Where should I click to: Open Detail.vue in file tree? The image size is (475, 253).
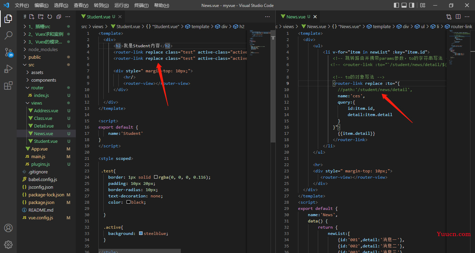pos(46,126)
